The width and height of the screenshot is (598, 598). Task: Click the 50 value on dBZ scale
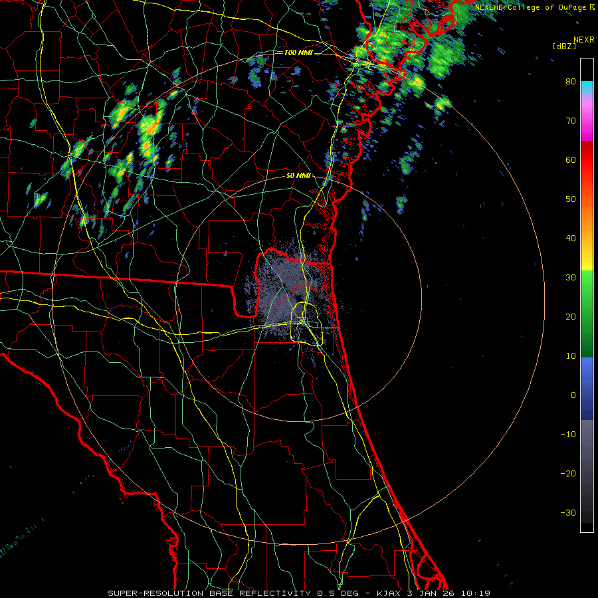[x=571, y=199]
